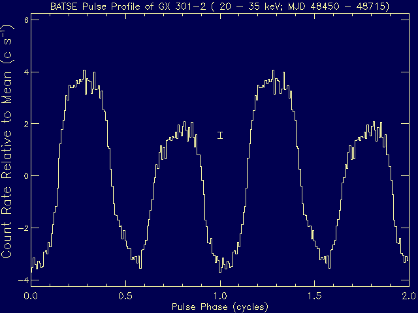Click the y-axis tick label -4
The image size is (418, 313).
point(23,280)
